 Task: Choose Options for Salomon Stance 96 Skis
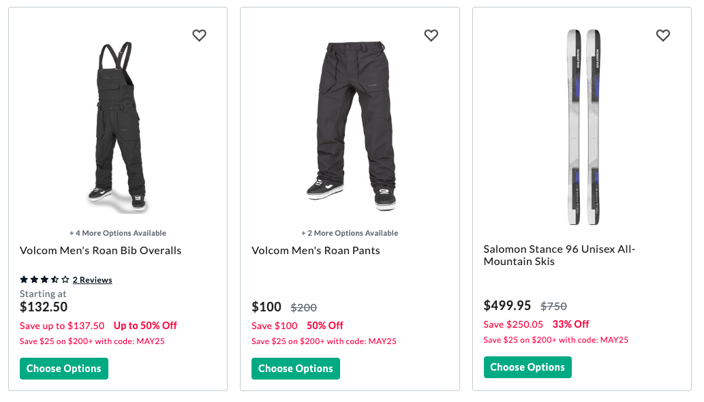(x=527, y=367)
